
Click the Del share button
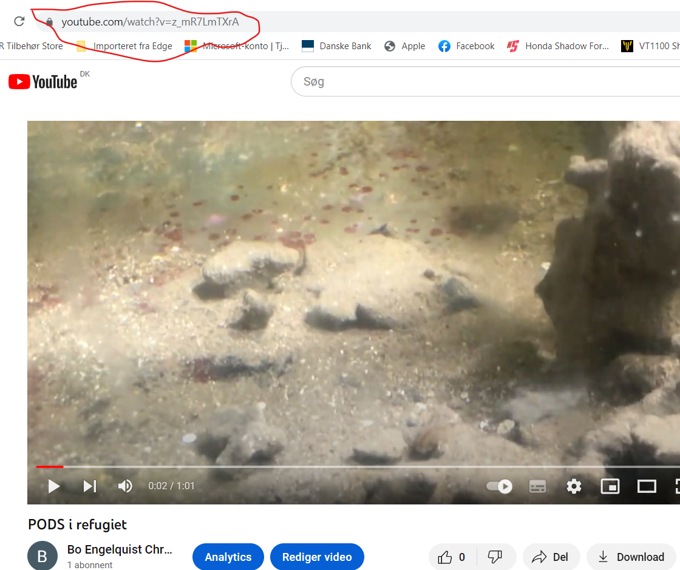551,557
